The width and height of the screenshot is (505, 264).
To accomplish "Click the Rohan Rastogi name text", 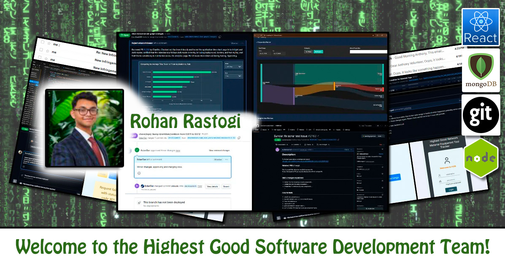I will point(185,121).
